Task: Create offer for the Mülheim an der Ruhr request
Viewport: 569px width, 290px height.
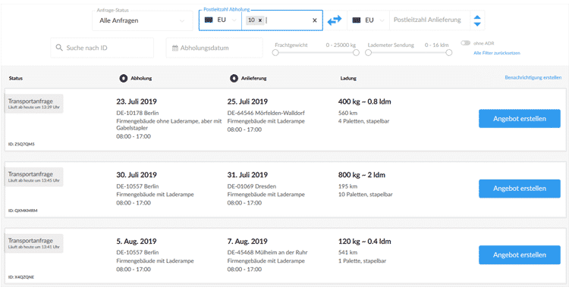Action: point(519,255)
